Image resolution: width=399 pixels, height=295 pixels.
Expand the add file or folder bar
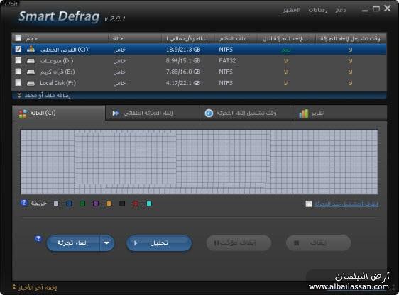coord(199,95)
